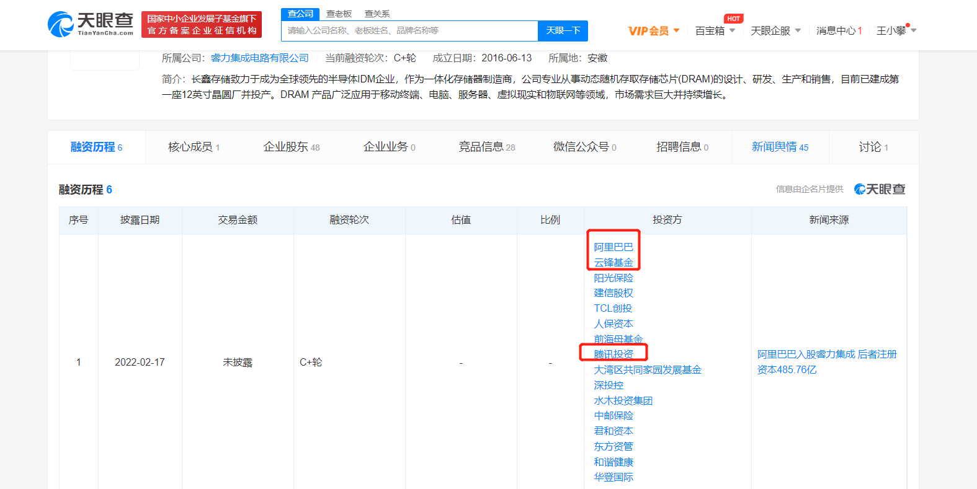Open the investor link TCL创投
This screenshot has height=489, width=977.
click(613, 308)
